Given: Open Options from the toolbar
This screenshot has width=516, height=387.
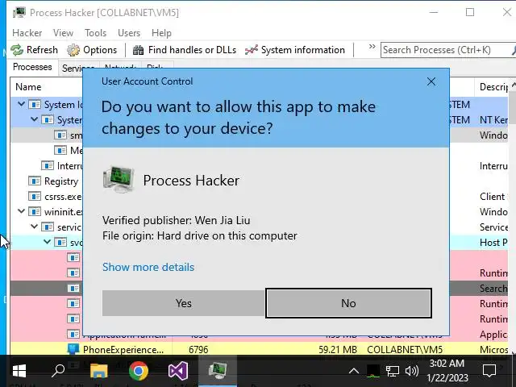Looking at the screenshot, I should [92, 50].
